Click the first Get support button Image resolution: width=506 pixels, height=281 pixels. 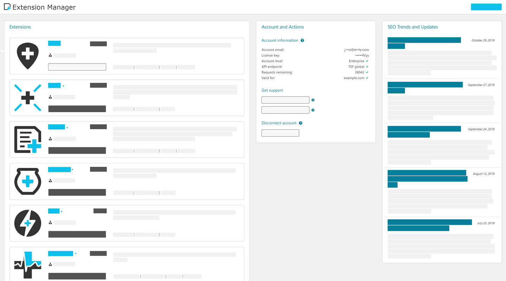[x=285, y=100]
